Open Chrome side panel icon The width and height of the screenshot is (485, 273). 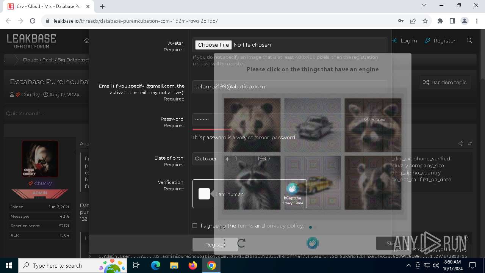[x=452, y=21]
